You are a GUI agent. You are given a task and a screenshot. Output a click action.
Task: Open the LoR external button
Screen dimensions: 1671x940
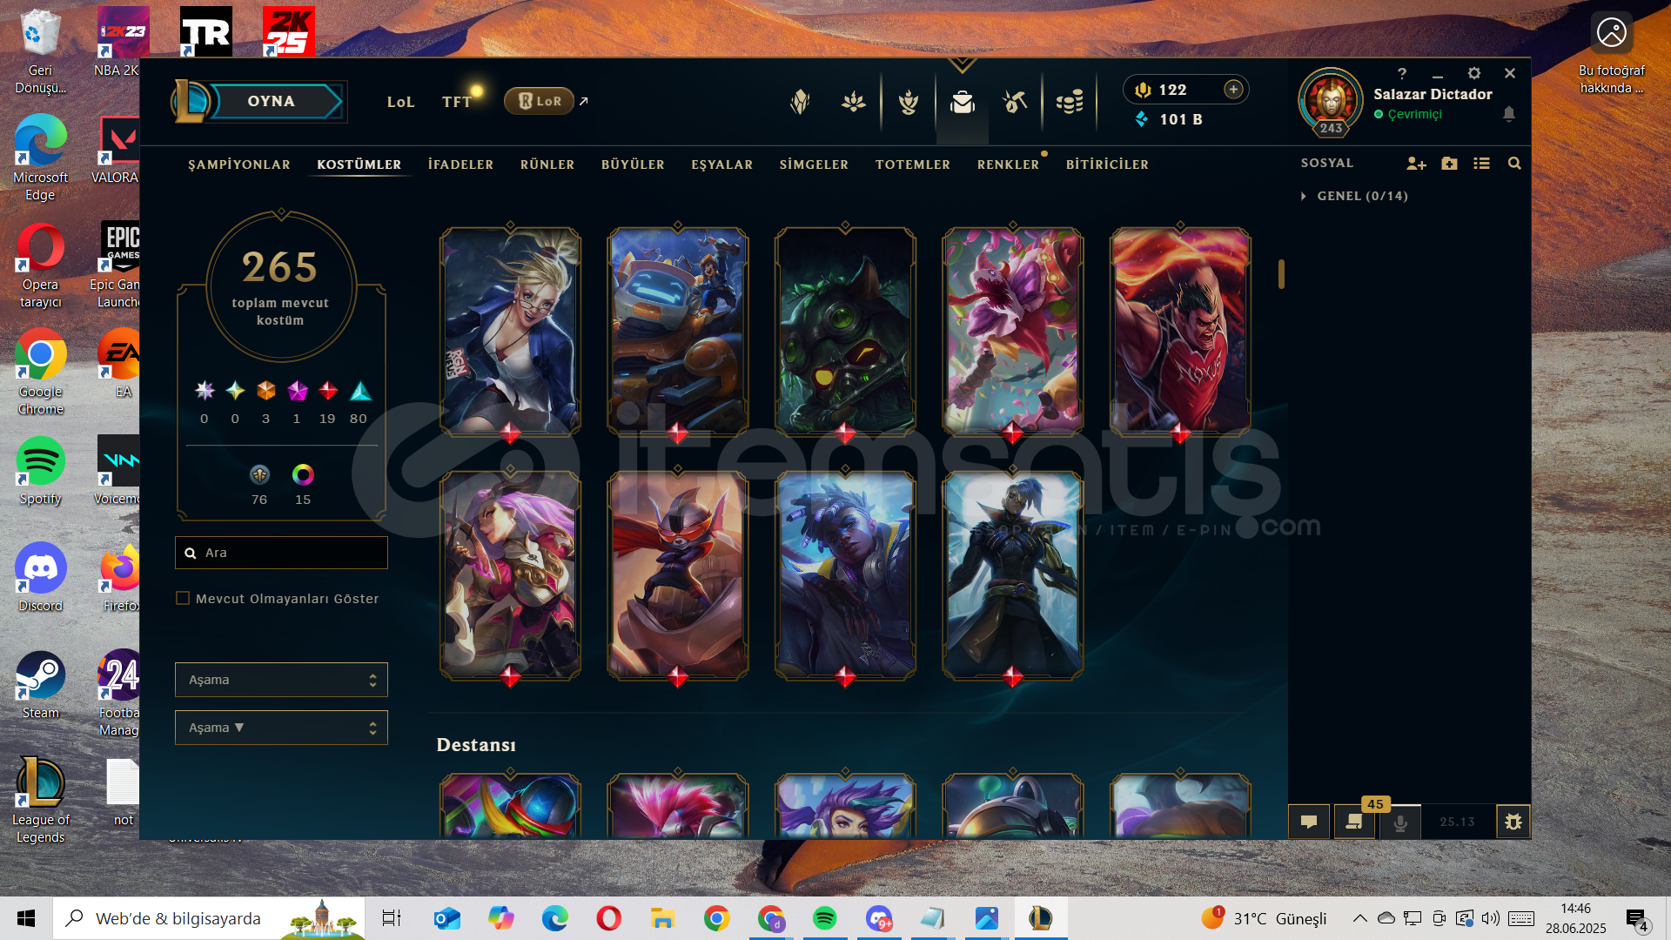(540, 101)
